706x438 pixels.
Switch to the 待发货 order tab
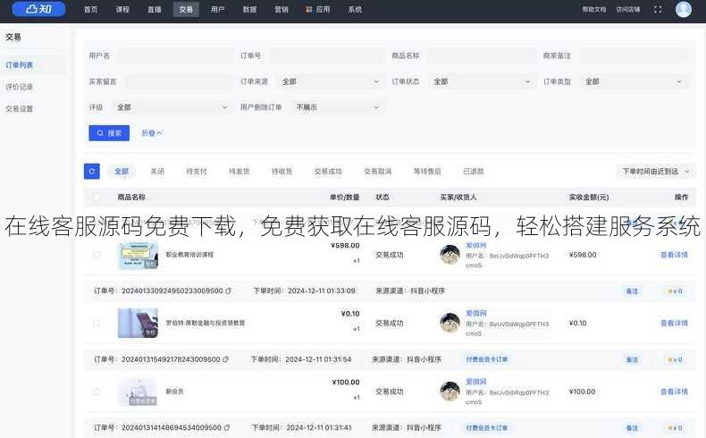coord(240,172)
